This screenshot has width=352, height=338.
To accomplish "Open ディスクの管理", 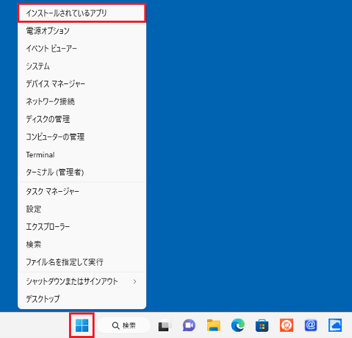I will [x=82, y=119].
